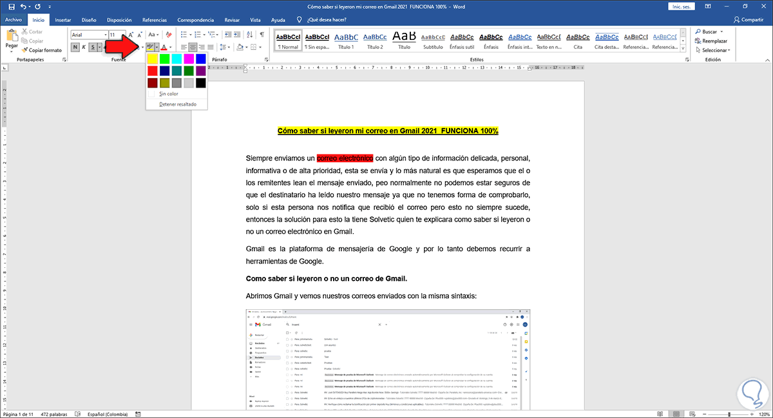Toggle paragraph marks pilcrow
Image resolution: width=773 pixels, height=418 pixels.
(x=262, y=34)
